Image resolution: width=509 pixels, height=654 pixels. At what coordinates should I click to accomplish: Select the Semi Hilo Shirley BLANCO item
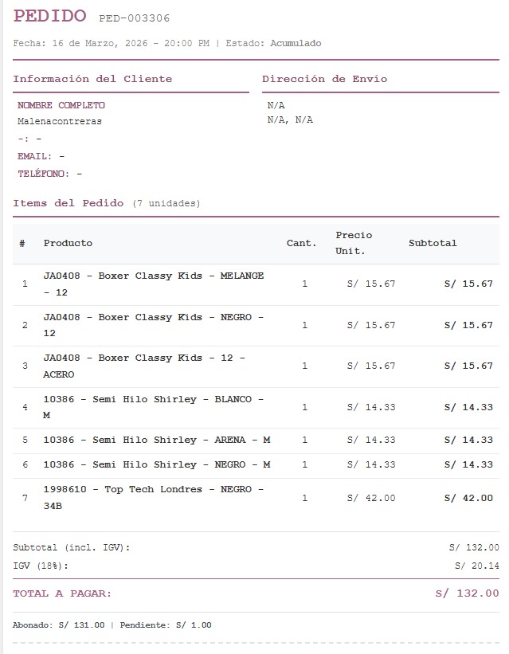coord(154,407)
